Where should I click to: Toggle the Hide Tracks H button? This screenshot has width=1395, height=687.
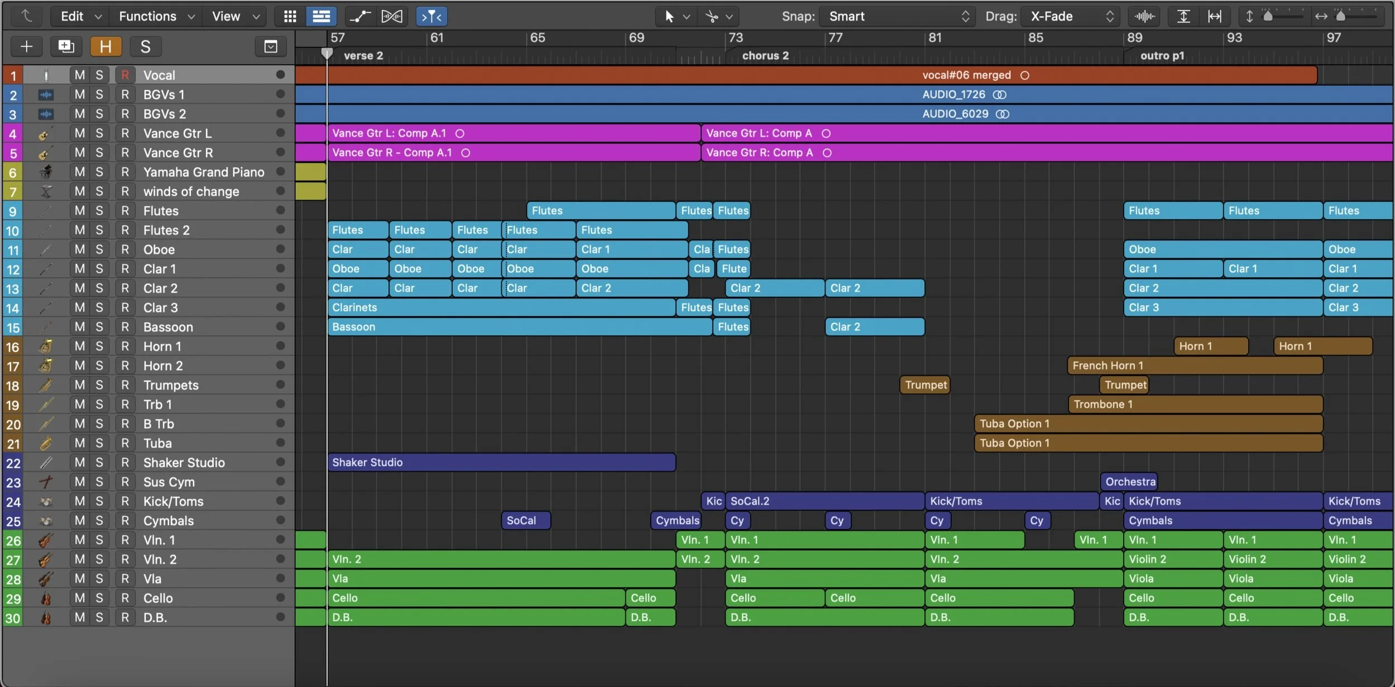106,46
